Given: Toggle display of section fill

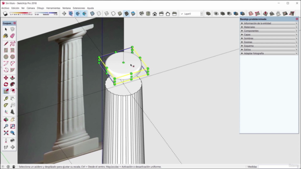Looking at the screenshot, I should [x=84, y=14].
